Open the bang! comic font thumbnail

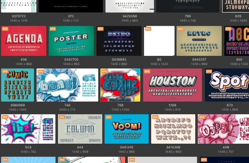pyautogui.click(x=67, y=85)
